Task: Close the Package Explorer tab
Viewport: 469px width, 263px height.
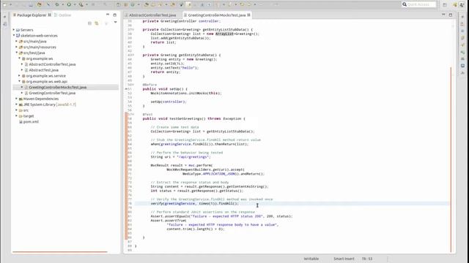Action: pyautogui.click(x=49, y=15)
